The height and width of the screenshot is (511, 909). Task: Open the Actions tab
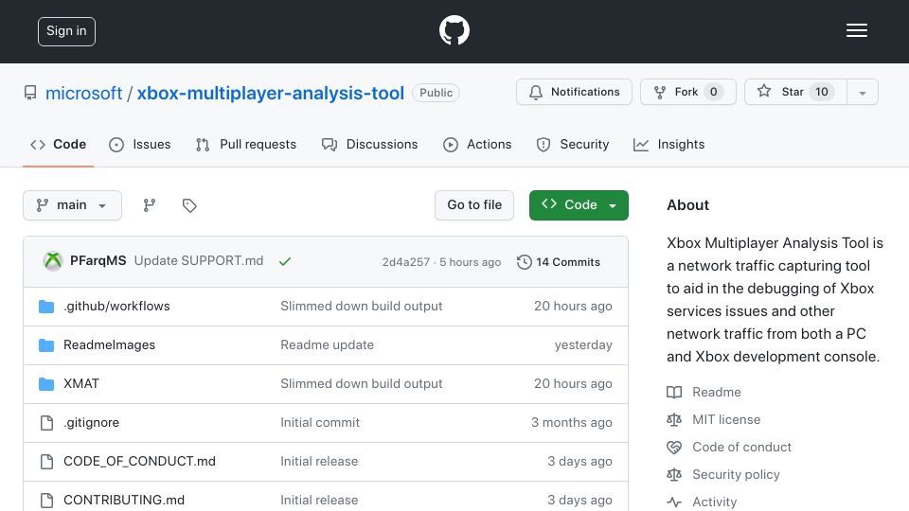click(477, 144)
